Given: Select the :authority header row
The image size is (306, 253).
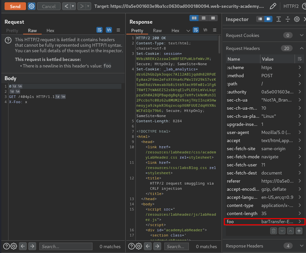Looking at the screenshot, I should tap(265, 92).
